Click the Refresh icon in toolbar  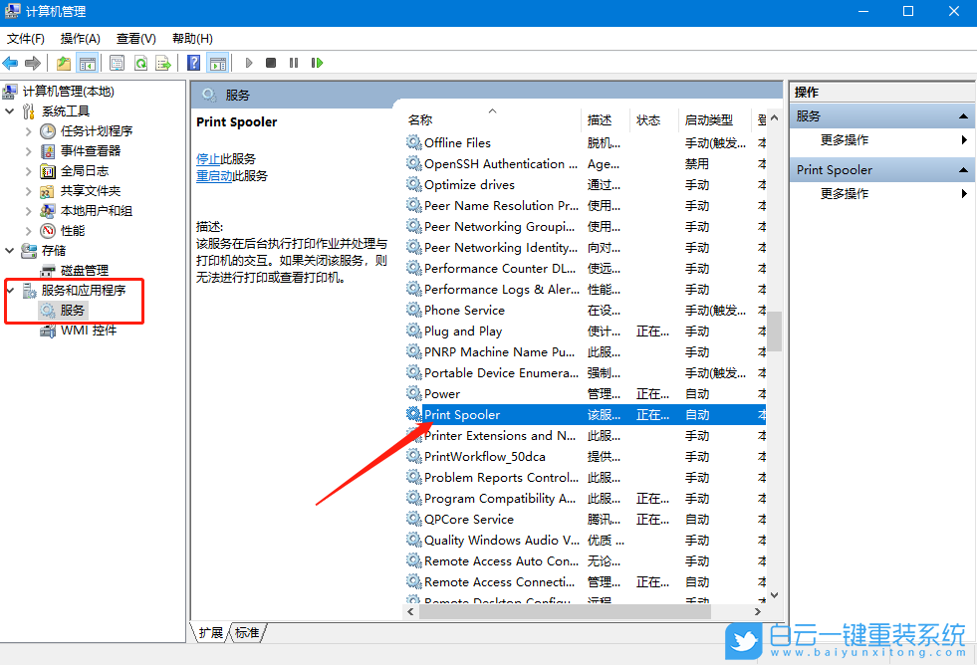pos(140,63)
